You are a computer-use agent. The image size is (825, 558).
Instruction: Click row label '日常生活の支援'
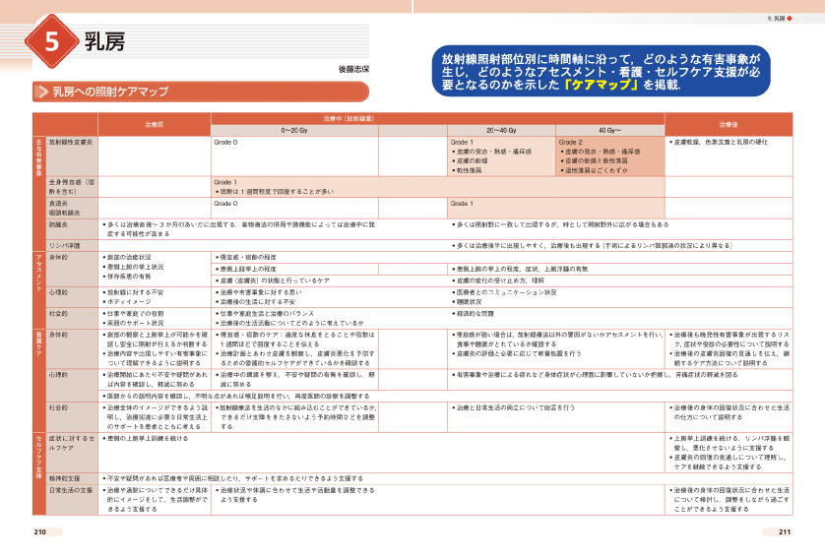pos(71,490)
